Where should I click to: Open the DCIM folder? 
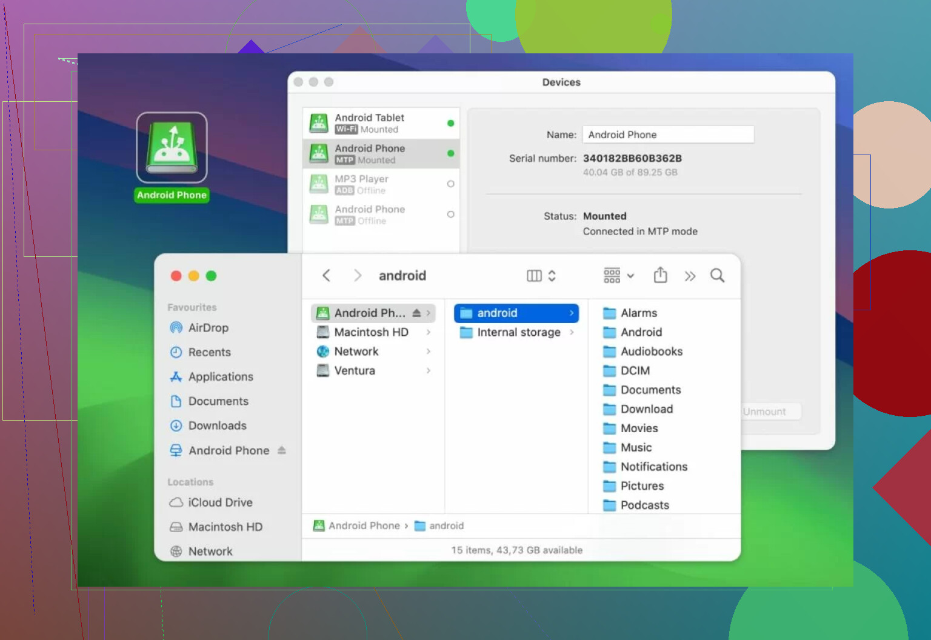pos(626,370)
